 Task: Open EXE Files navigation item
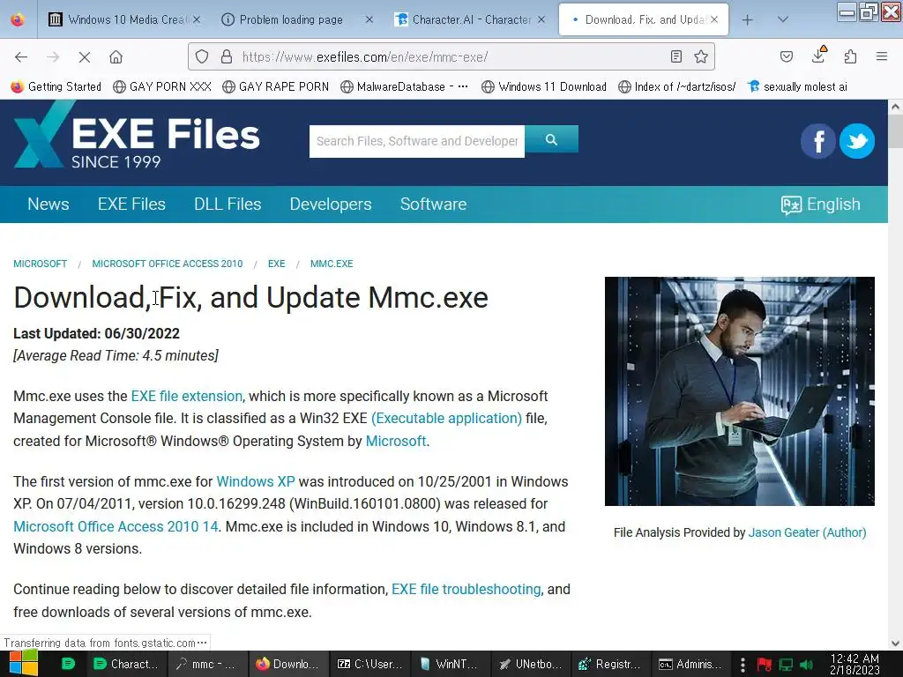131,205
